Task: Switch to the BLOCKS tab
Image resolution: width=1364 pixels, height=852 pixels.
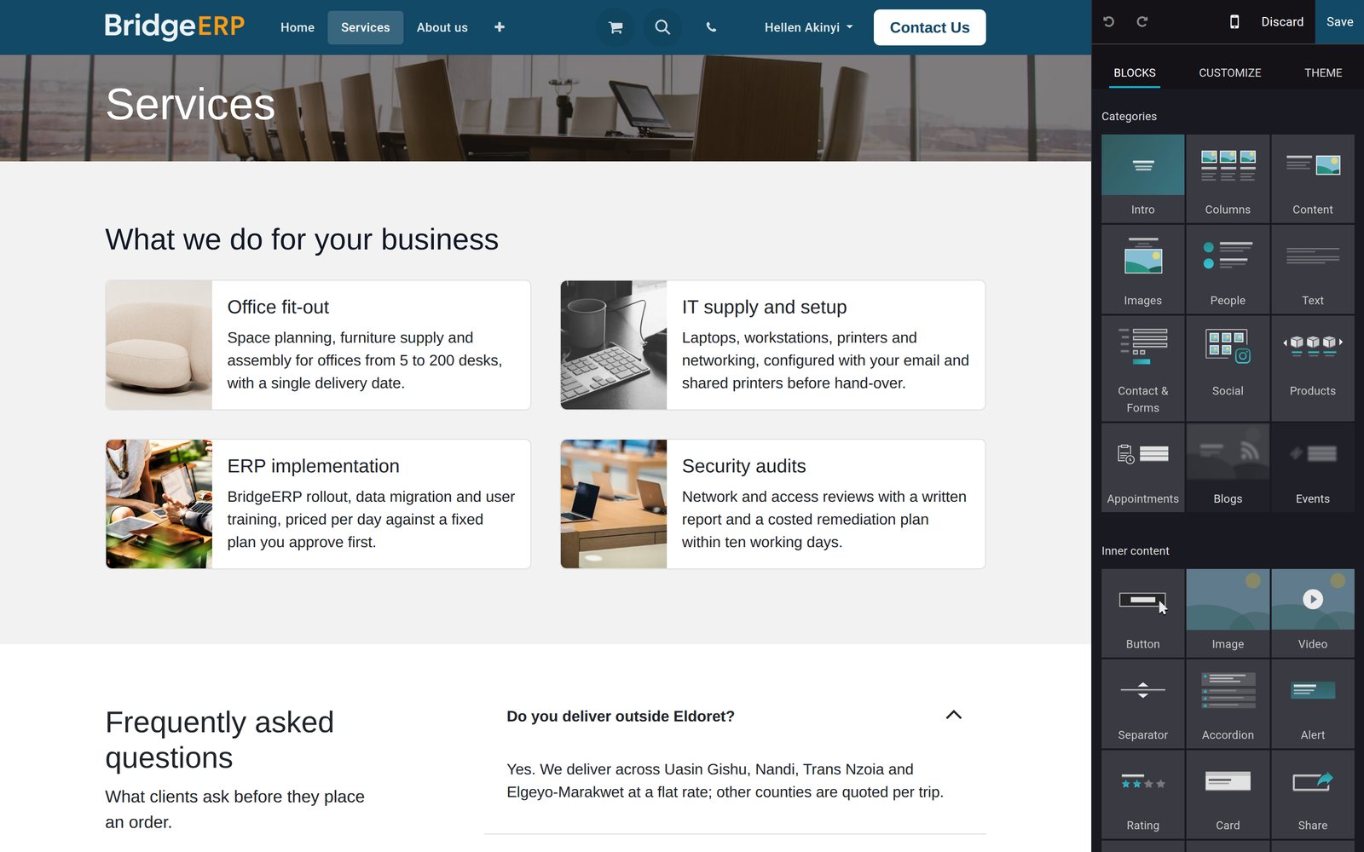Action: tap(1134, 72)
